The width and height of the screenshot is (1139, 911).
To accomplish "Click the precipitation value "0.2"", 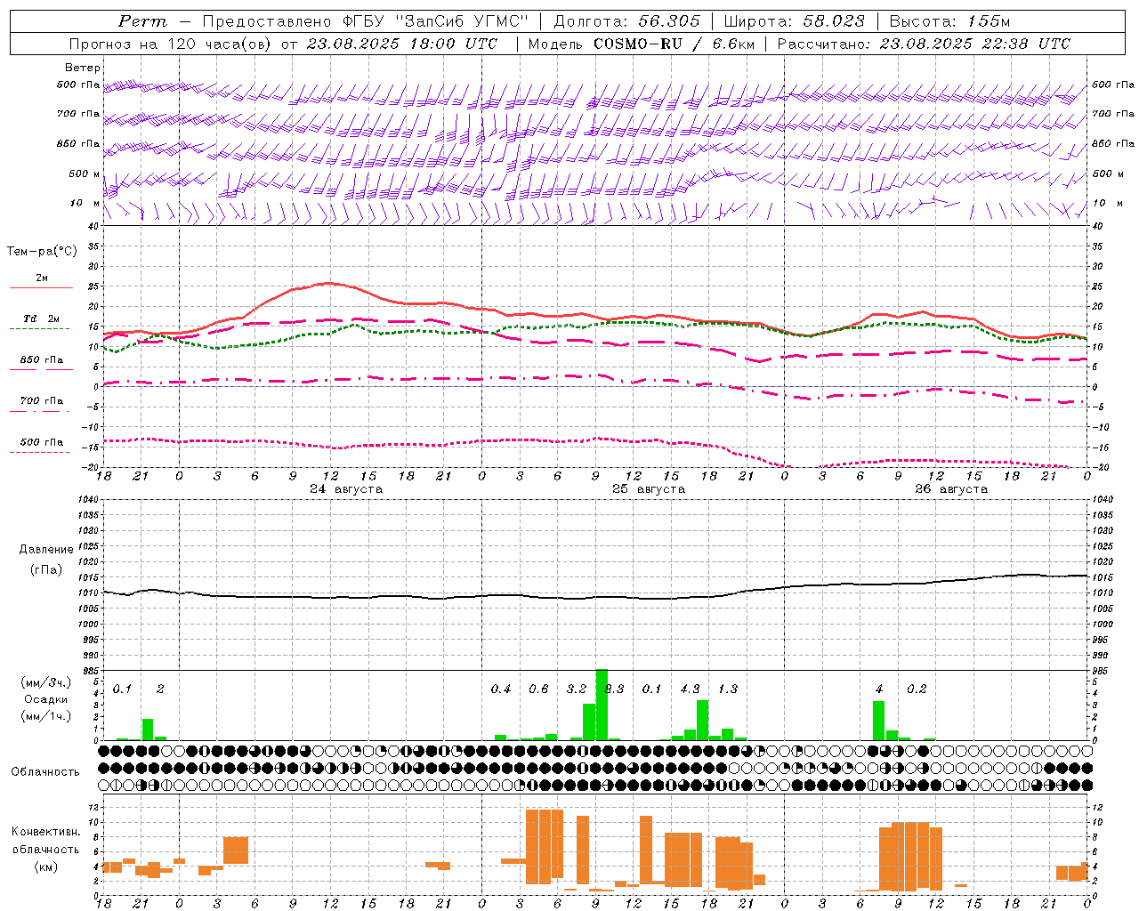I will pos(917,689).
